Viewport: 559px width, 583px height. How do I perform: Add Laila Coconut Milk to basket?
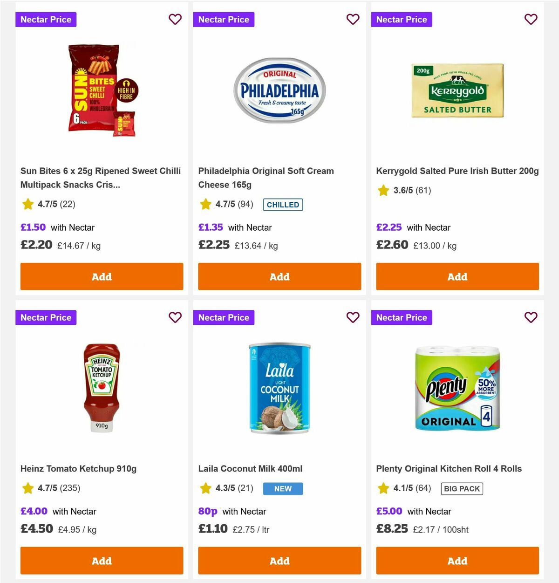click(x=279, y=561)
